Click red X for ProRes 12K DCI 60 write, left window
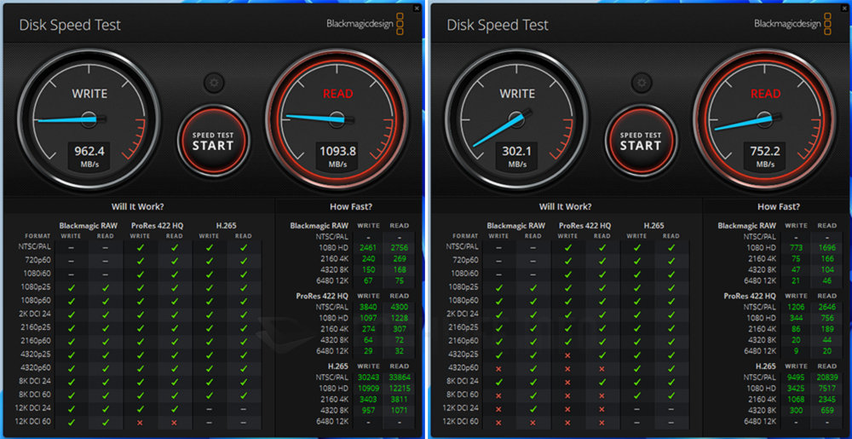The image size is (852, 439). coord(139,421)
